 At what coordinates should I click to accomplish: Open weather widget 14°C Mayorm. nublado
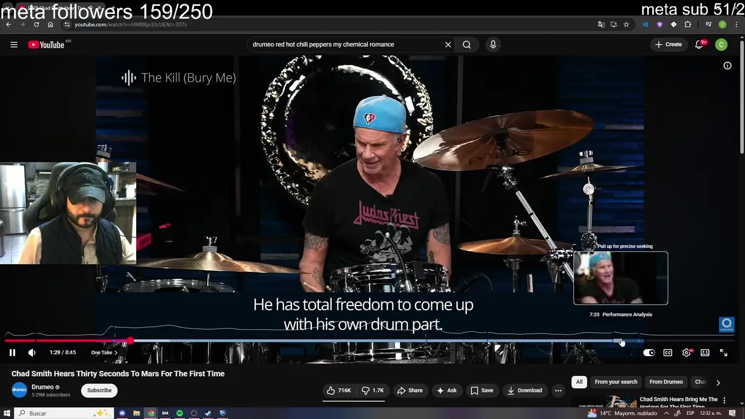click(622, 413)
